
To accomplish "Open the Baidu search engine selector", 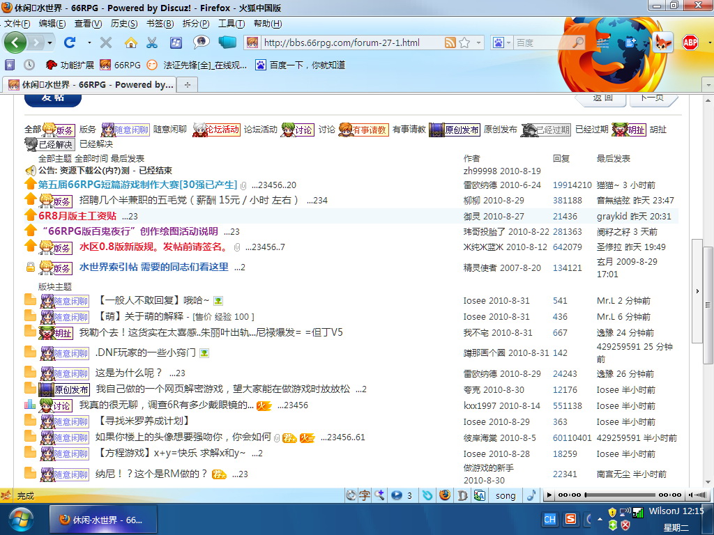I will 502,42.
